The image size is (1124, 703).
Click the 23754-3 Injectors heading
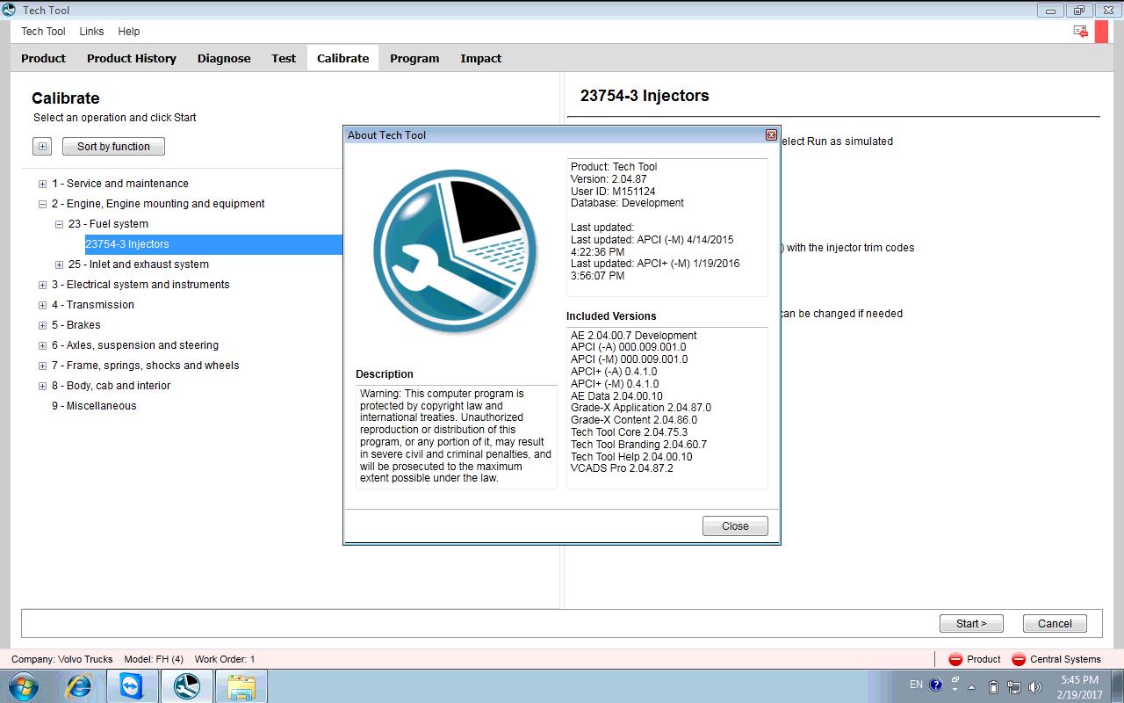645,96
